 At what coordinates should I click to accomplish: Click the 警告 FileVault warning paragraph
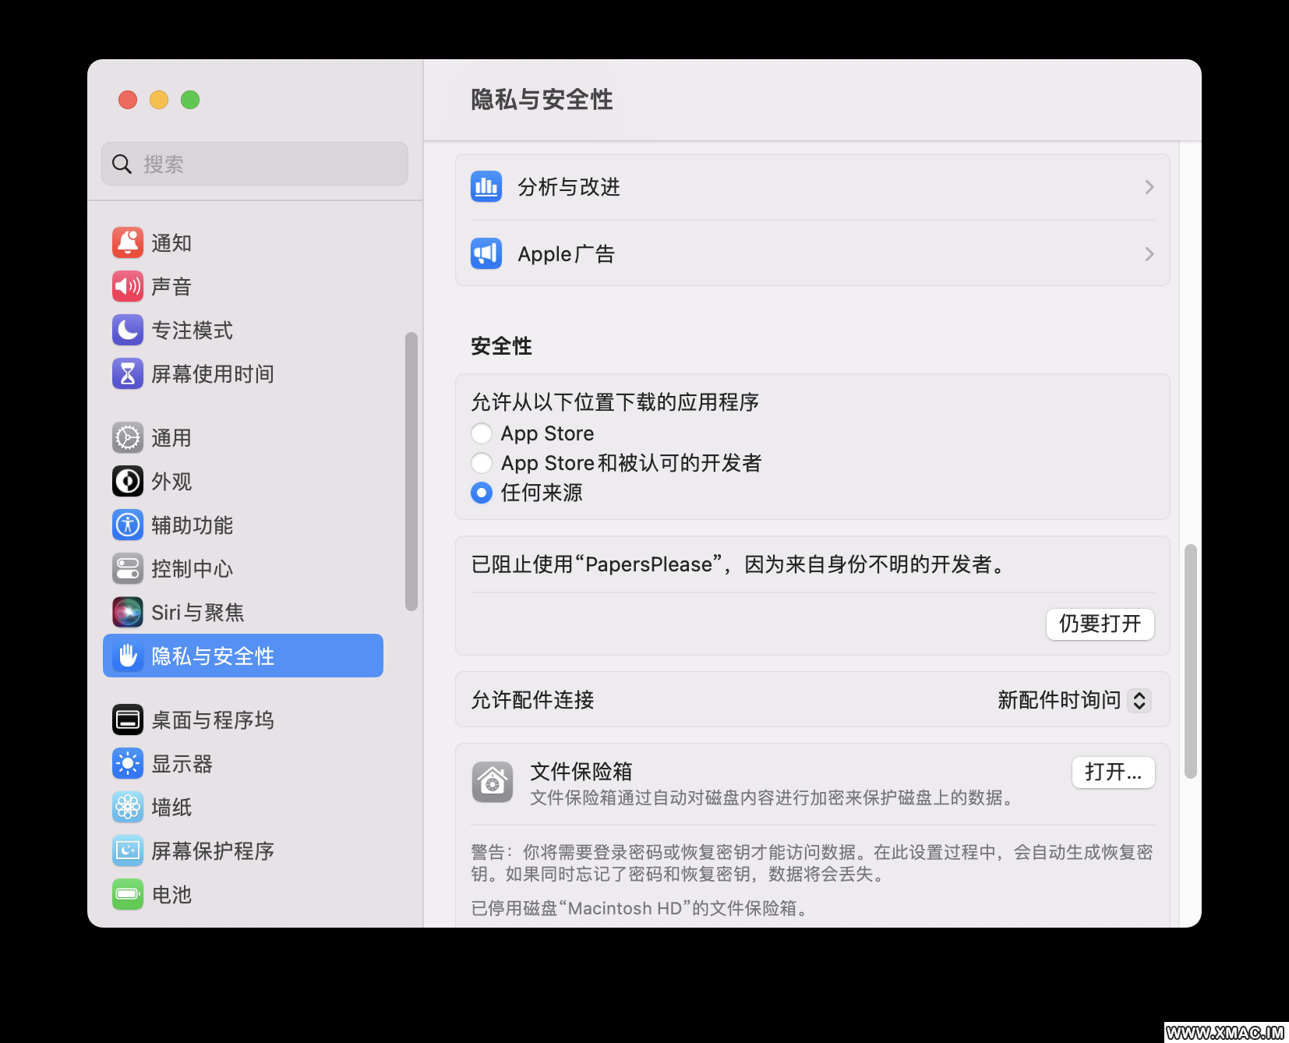(812, 863)
